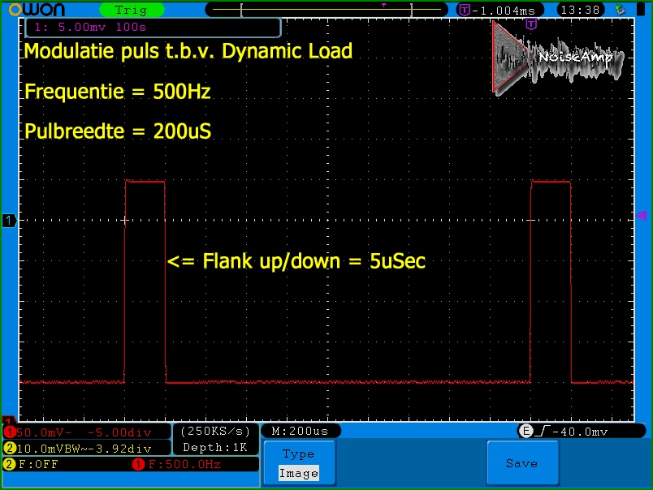The width and height of the screenshot is (653, 490).
Task: Click the NoiseAmp logo image
Action: (557, 58)
